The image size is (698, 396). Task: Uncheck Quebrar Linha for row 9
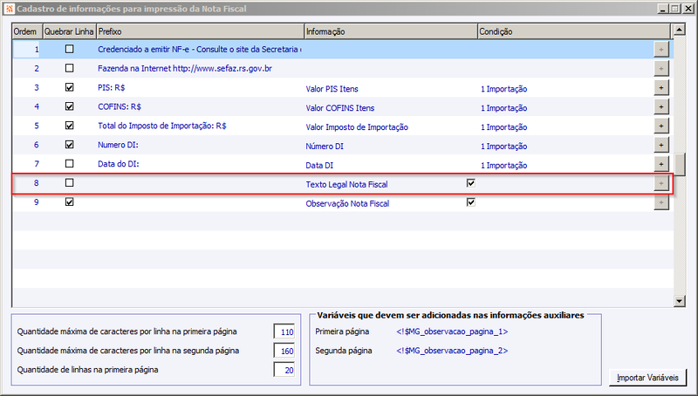70,202
